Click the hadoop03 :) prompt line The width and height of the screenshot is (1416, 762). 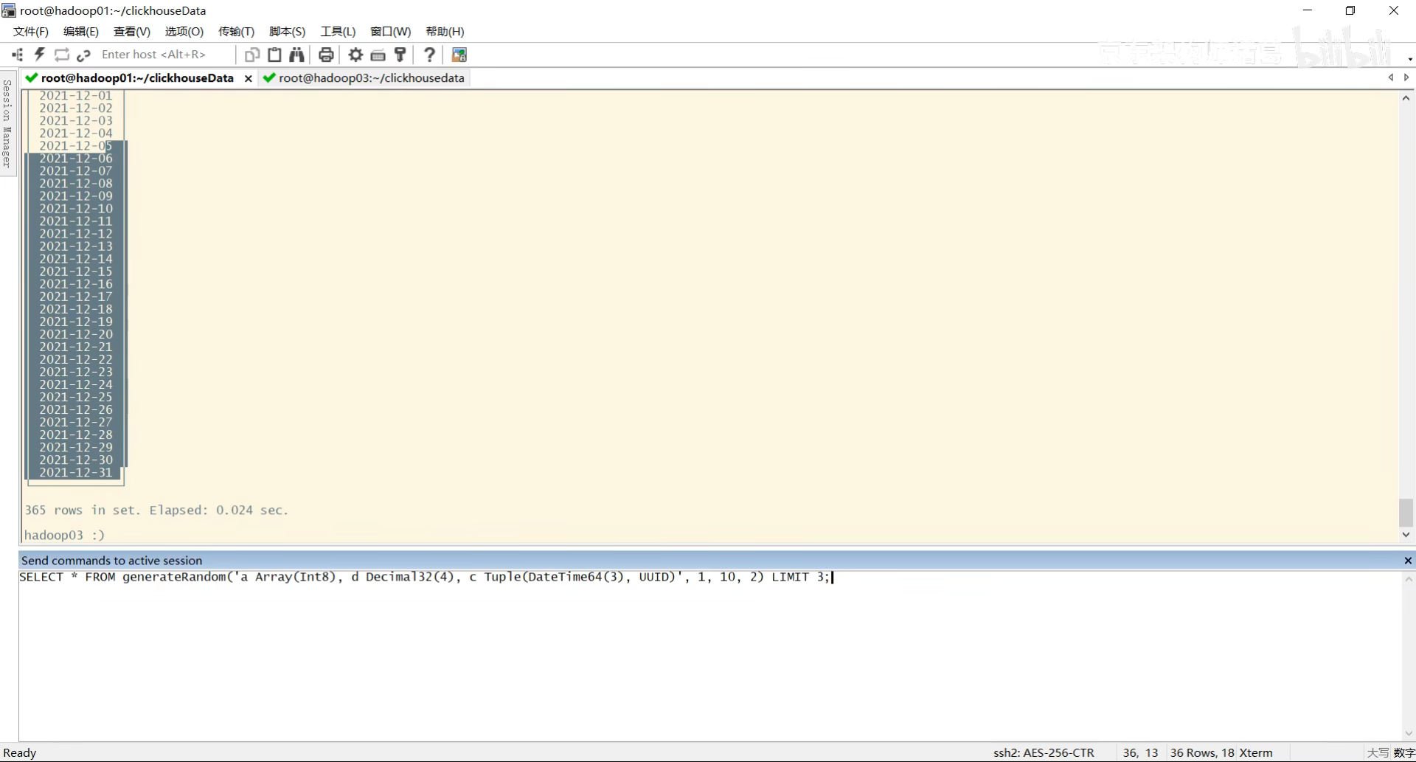click(65, 536)
